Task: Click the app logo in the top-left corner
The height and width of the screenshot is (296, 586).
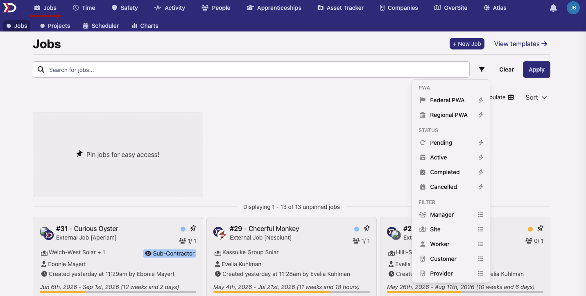Action: click(x=10, y=8)
